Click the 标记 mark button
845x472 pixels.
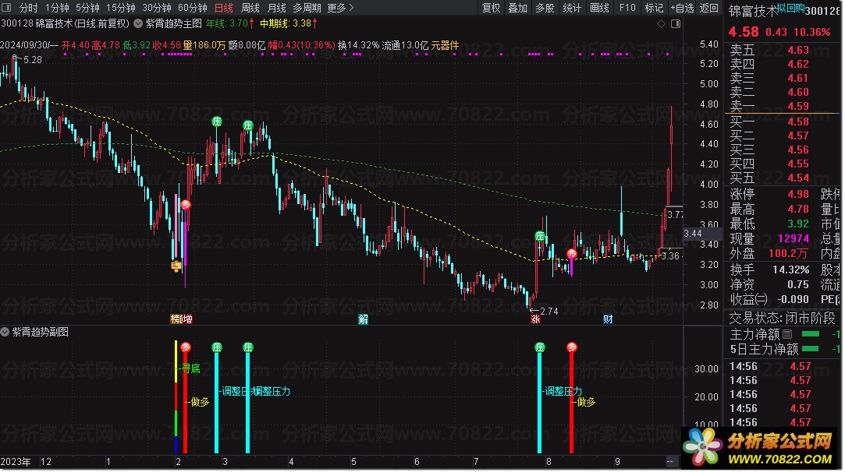[654, 8]
